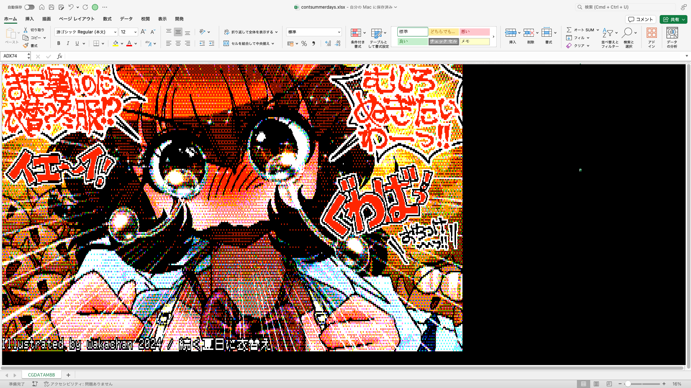Toggle Italic formatting
This screenshot has height=388, width=691.
point(68,43)
